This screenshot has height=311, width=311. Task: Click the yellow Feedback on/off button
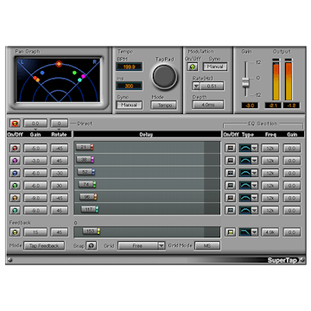[x=15, y=232]
